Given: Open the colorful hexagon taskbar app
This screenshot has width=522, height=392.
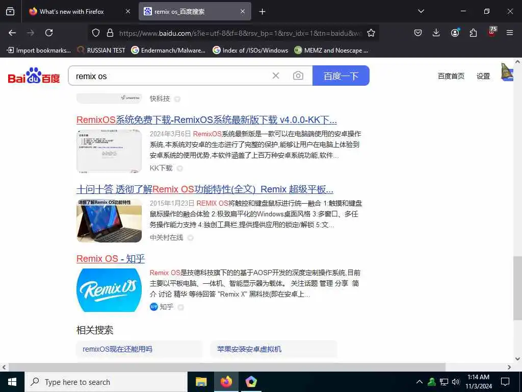Looking at the screenshot, I should click(x=251, y=382).
